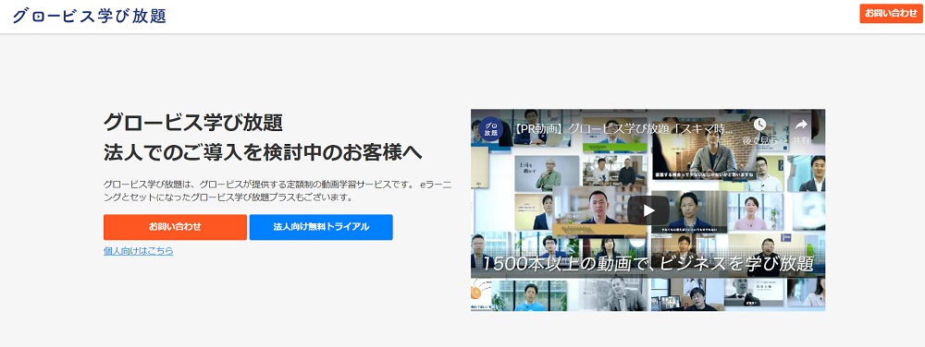
Task: Click the 法人向け無料トライアル blue button
Action: coord(321,227)
